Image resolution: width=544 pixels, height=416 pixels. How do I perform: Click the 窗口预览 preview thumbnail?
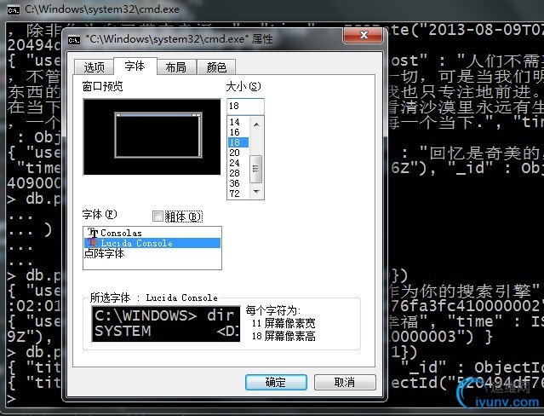[x=152, y=137]
